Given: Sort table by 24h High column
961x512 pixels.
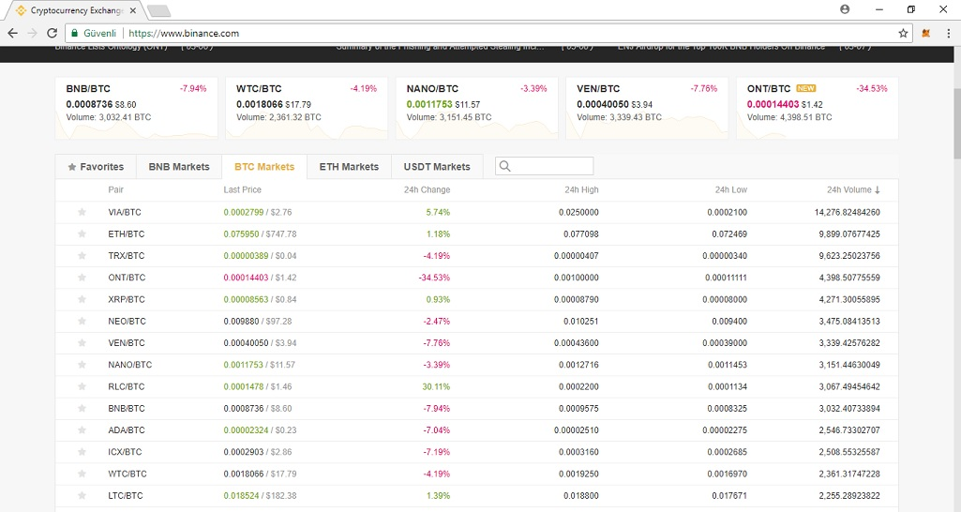Looking at the screenshot, I should click(x=581, y=190).
